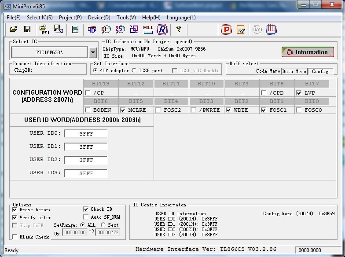Expand the Select IC dropdown arrow
345x257 pixels.
click(x=93, y=52)
